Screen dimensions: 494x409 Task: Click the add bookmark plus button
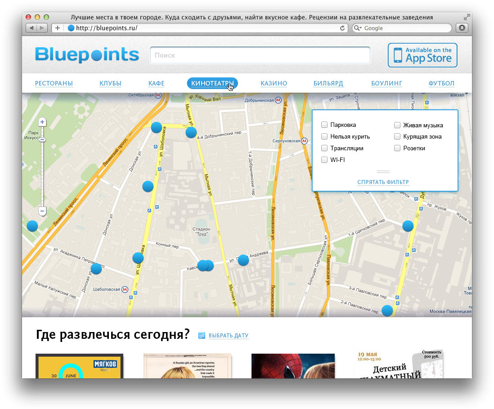[x=57, y=28]
